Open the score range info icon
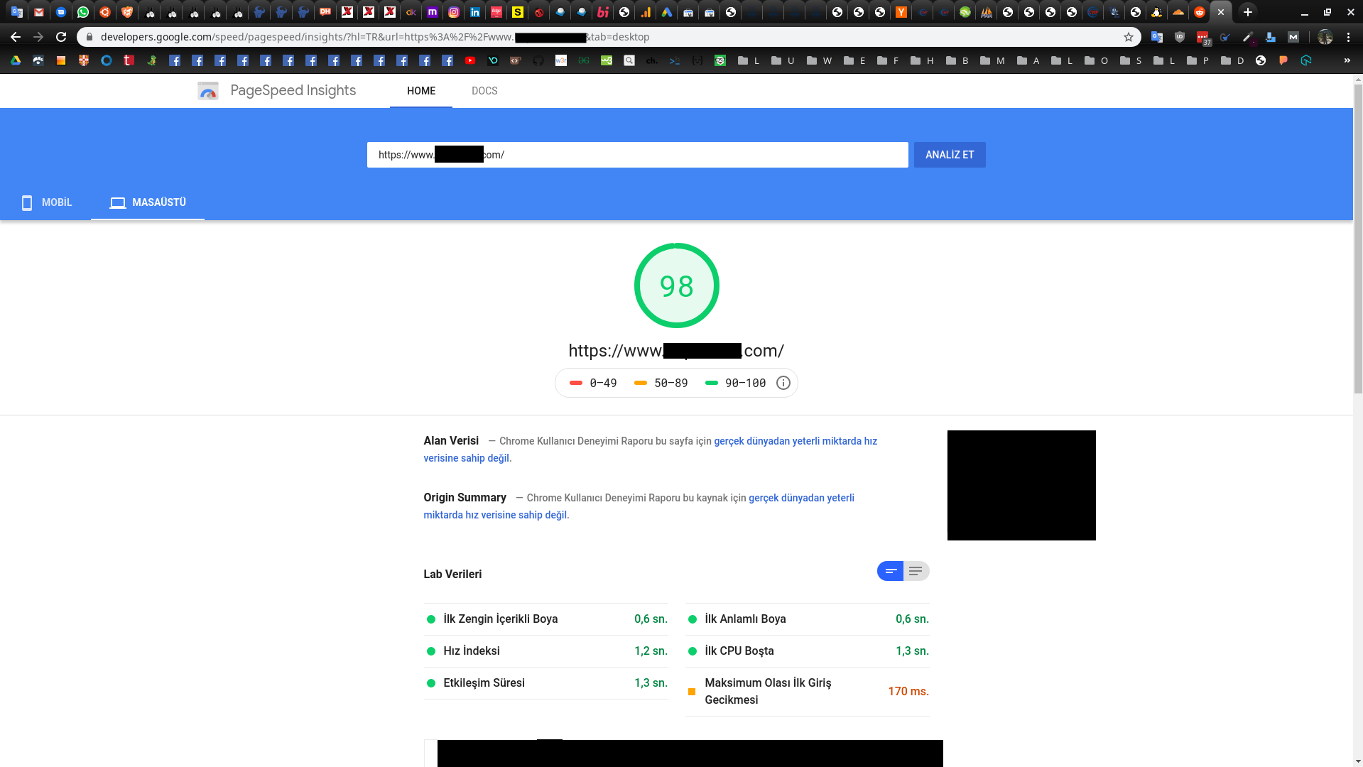 (783, 383)
